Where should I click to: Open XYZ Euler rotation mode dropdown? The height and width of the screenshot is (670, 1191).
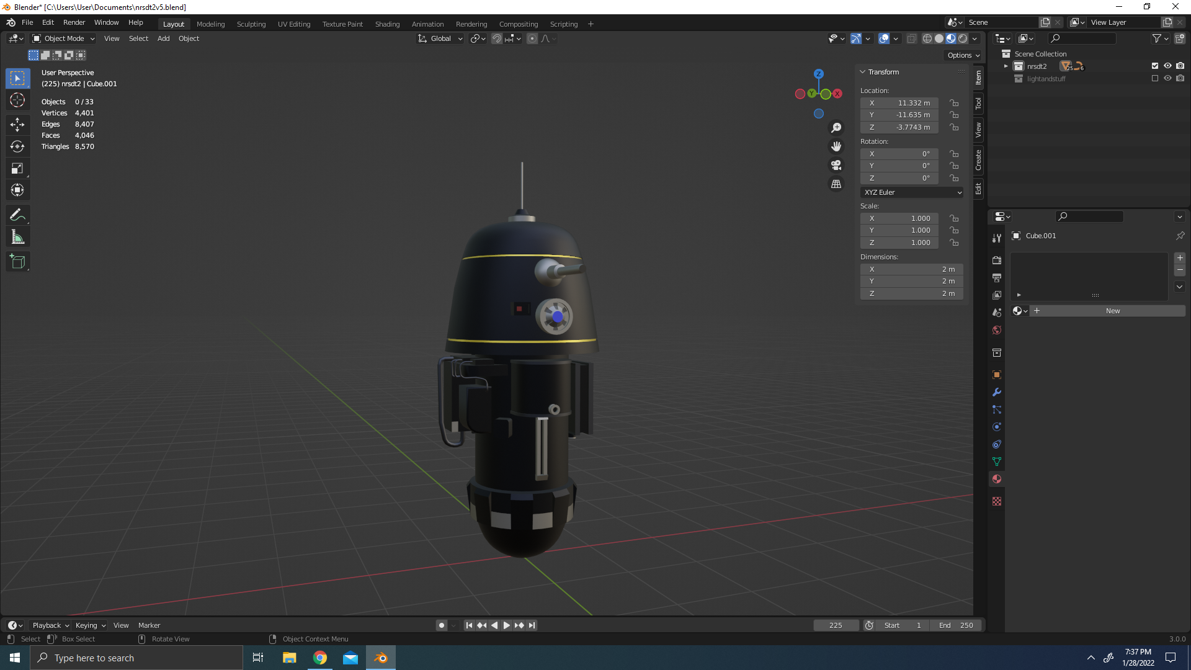pos(912,192)
